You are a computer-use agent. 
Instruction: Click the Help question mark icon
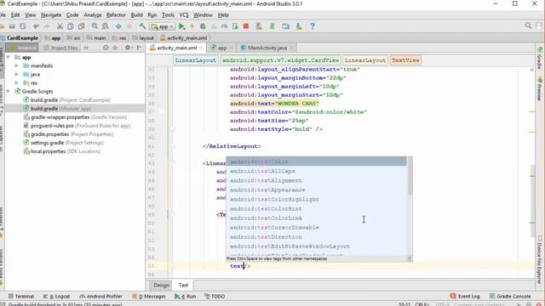point(313,26)
